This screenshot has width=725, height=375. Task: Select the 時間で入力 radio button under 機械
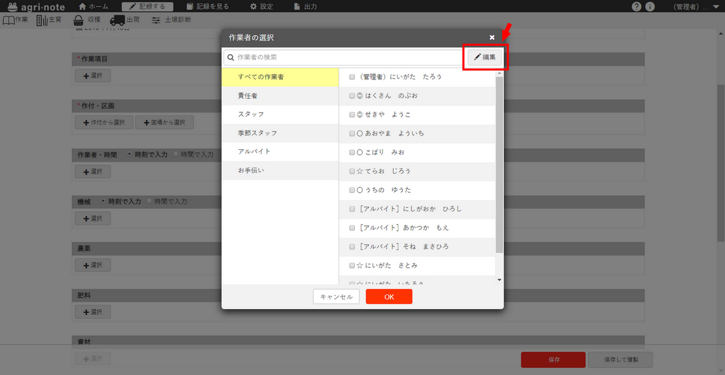pyautogui.click(x=149, y=201)
